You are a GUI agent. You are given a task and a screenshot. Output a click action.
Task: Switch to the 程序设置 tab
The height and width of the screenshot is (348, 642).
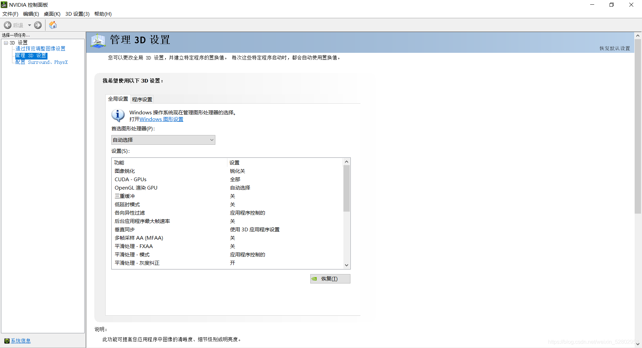(x=142, y=99)
